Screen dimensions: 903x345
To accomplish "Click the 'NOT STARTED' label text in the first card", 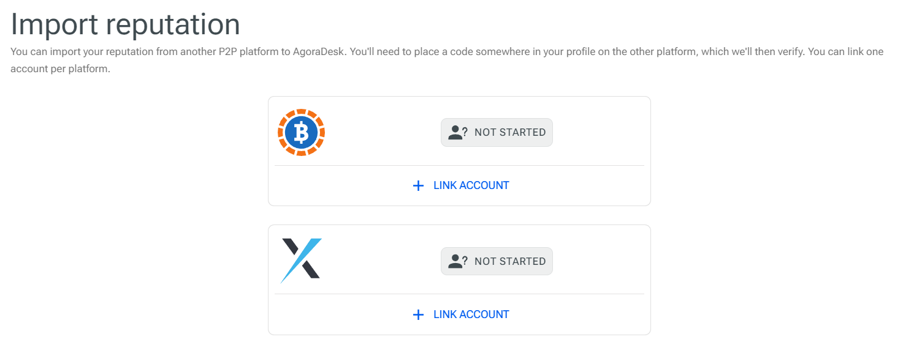I will (x=510, y=133).
